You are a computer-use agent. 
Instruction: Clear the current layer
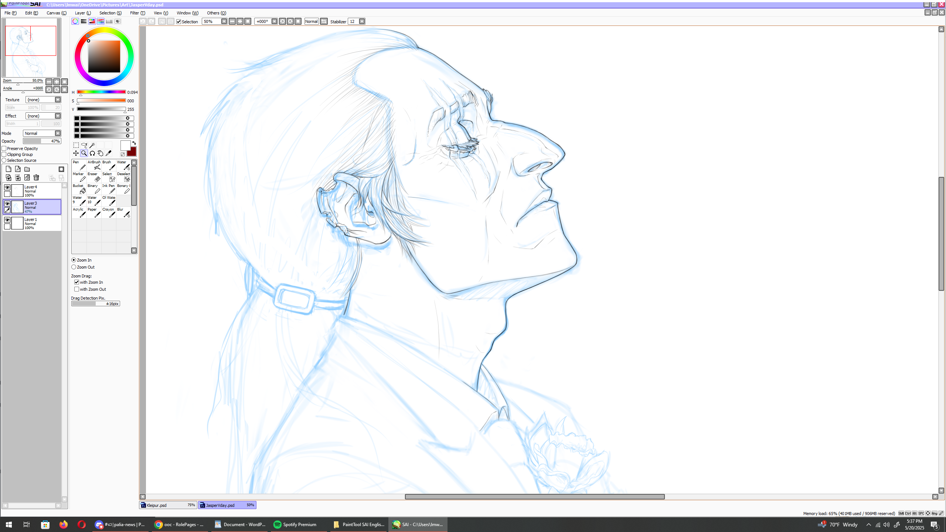(x=27, y=178)
